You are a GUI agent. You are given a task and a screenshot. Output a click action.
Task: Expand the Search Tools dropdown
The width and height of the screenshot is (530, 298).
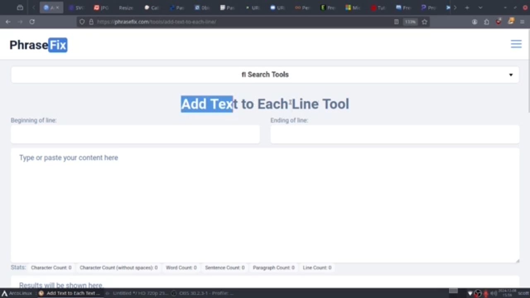265,74
